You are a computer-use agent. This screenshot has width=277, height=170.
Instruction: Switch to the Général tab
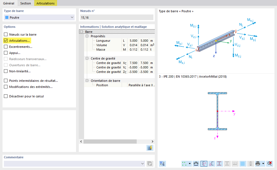point(9,3)
